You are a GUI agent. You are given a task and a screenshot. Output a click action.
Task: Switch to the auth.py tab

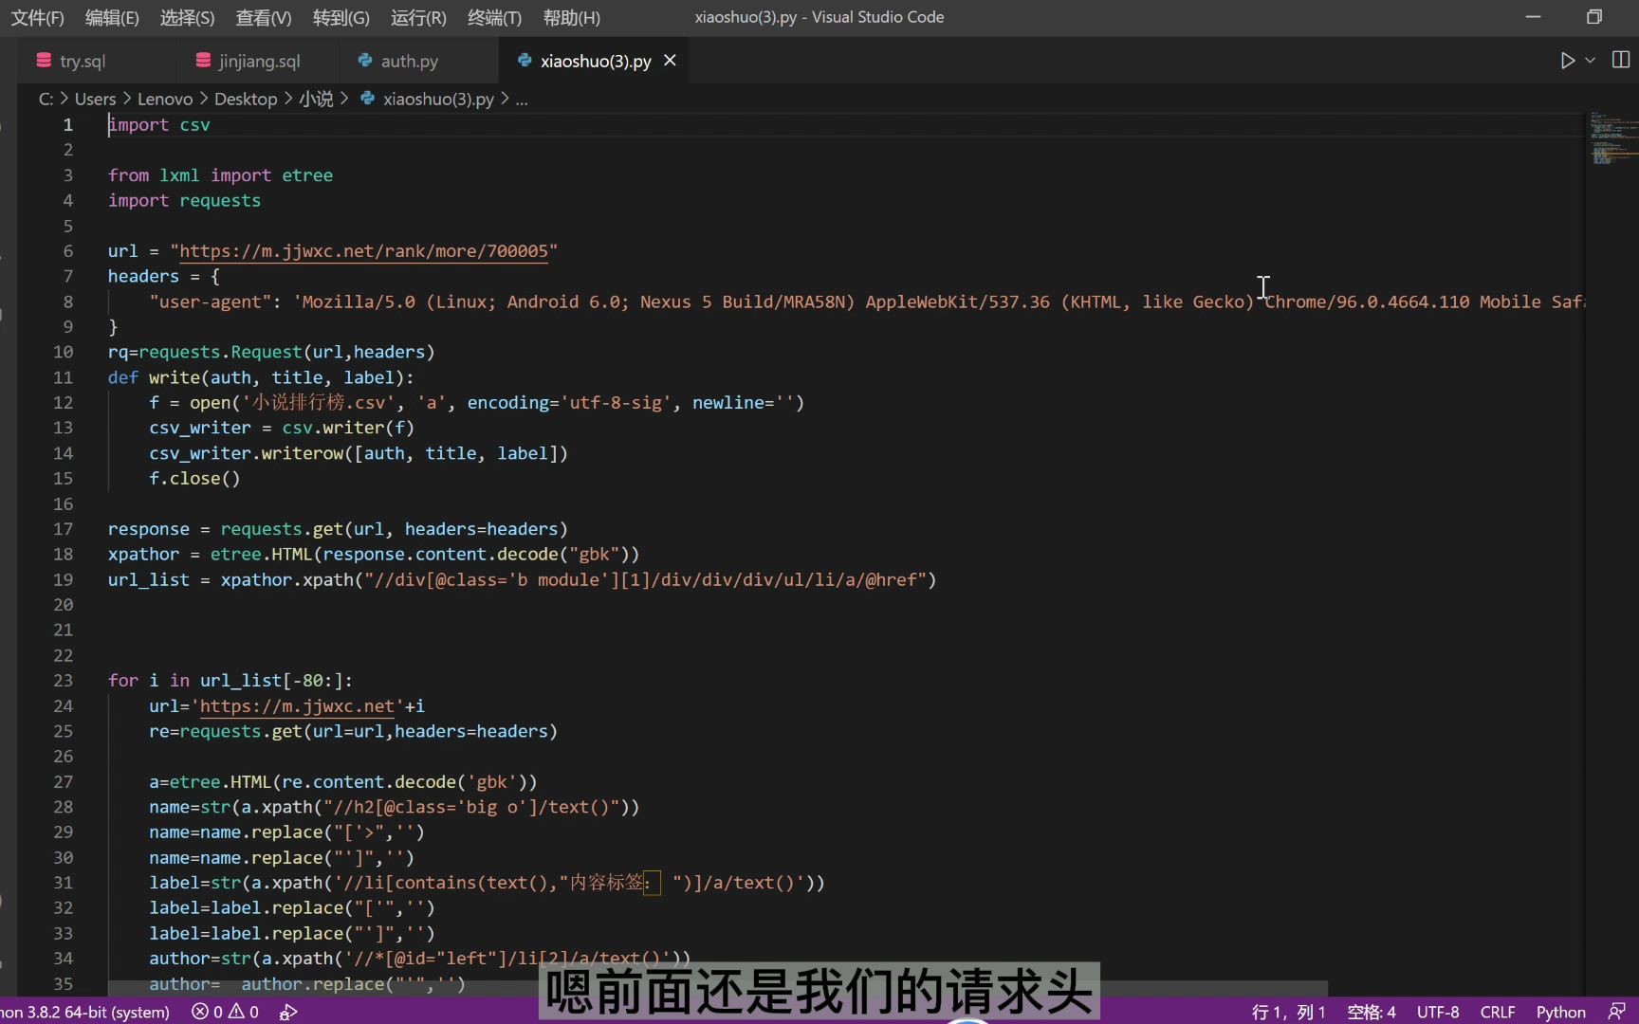pyautogui.click(x=409, y=61)
